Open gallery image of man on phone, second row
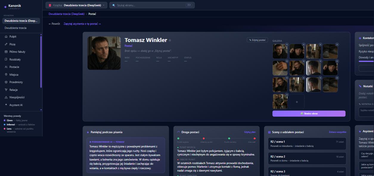The image size is (374, 176). pos(297,68)
